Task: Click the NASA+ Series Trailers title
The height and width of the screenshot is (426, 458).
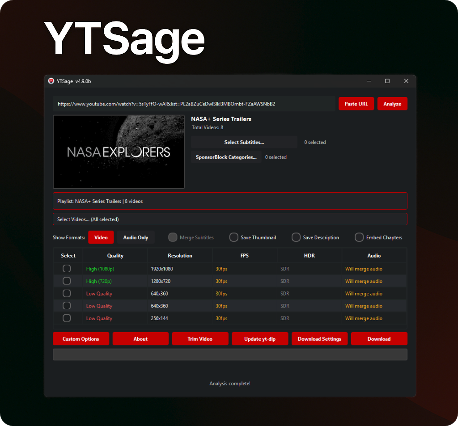Action: (221, 119)
